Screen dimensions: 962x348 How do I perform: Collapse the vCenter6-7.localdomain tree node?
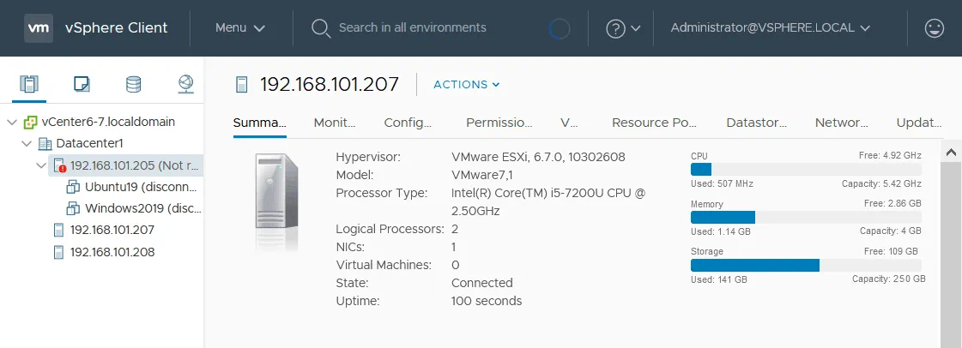click(x=11, y=122)
